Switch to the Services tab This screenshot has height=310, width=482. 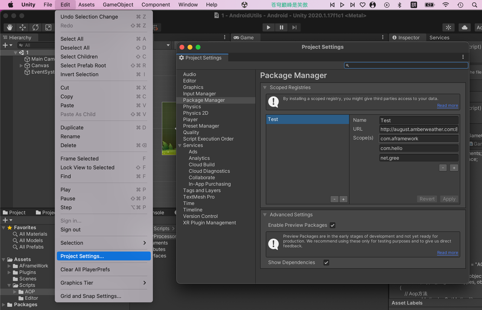(x=439, y=38)
